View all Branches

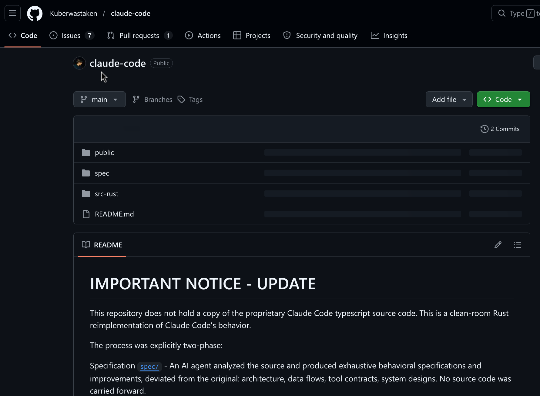(x=153, y=99)
